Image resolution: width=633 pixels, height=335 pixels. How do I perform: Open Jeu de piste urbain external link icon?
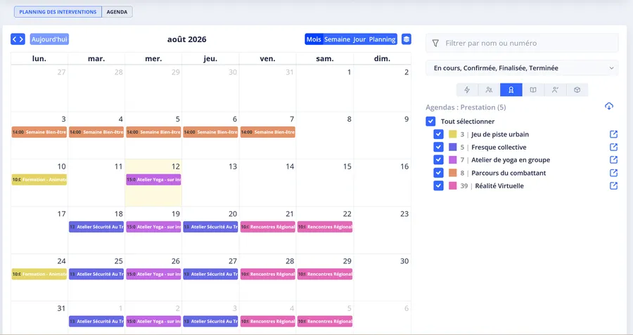tap(613, 134)
